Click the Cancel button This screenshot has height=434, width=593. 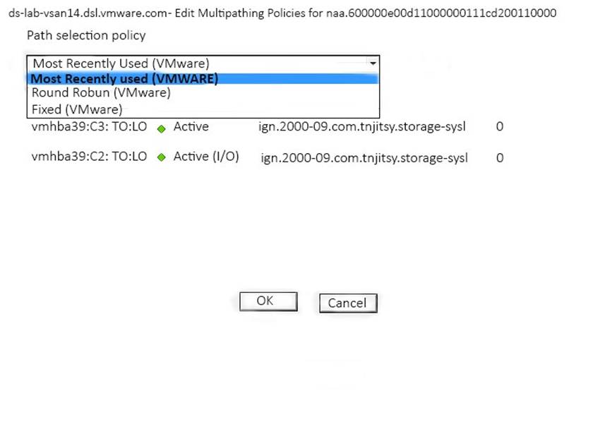pyautogui.click(x=348, y=303)
